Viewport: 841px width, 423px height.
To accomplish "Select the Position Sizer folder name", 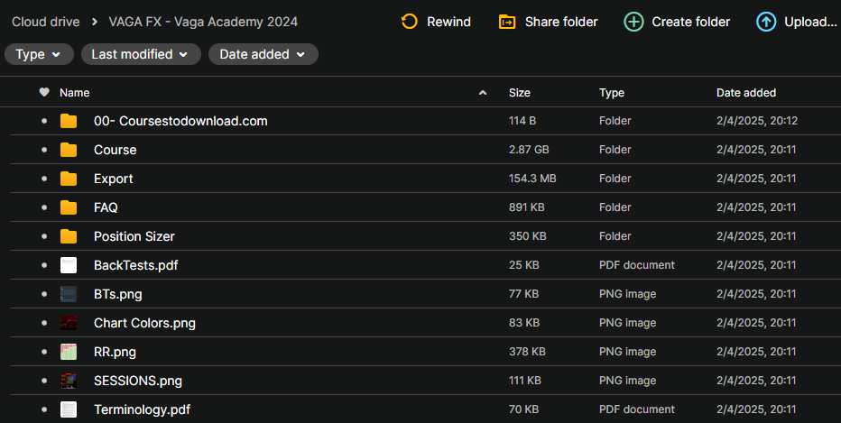I will tap(134, 236).
